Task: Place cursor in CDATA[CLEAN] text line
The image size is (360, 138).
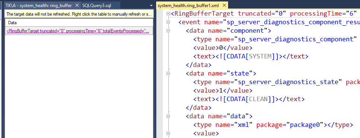Action: tap(249, 99)
